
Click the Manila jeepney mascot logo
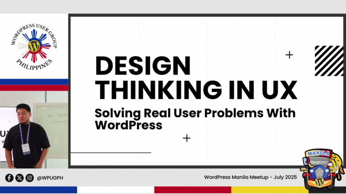[319, 168]
